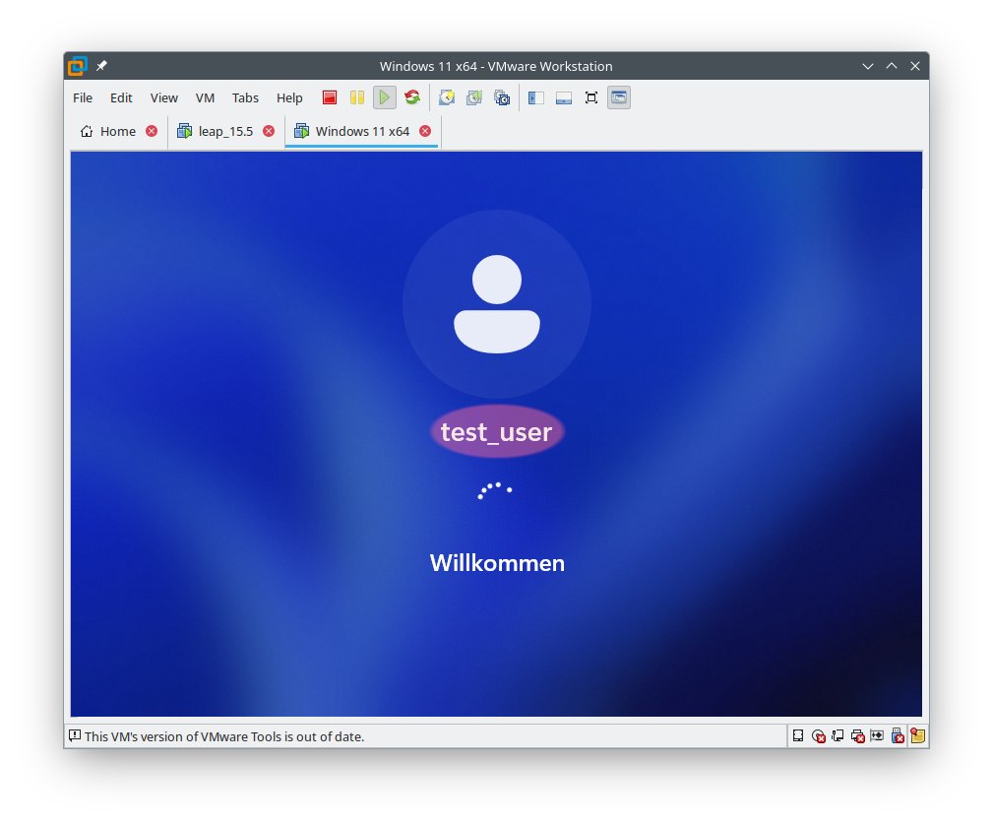Image resolution: width=993 pixels, height=824 pixels.
Task: Click the disconnected printer status icon
Action: [858, 736]
